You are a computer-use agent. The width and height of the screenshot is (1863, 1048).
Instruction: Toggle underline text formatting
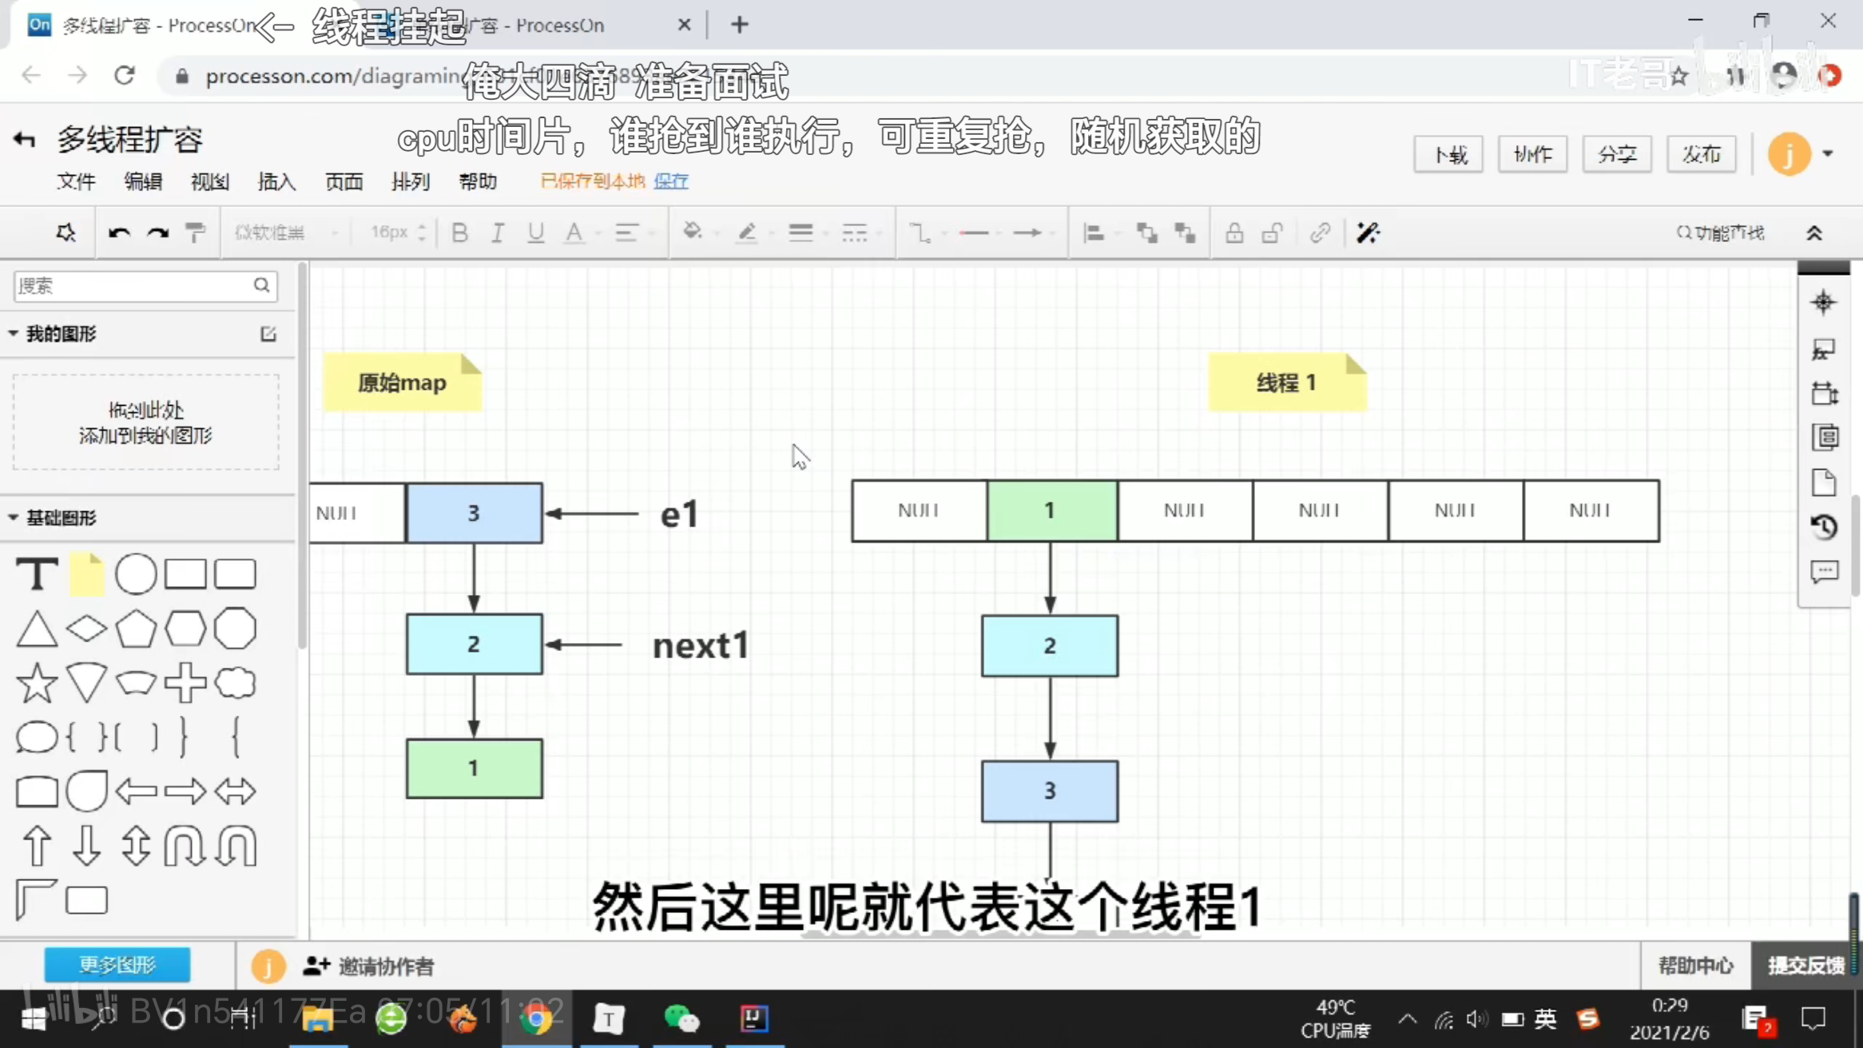(535, 232)
